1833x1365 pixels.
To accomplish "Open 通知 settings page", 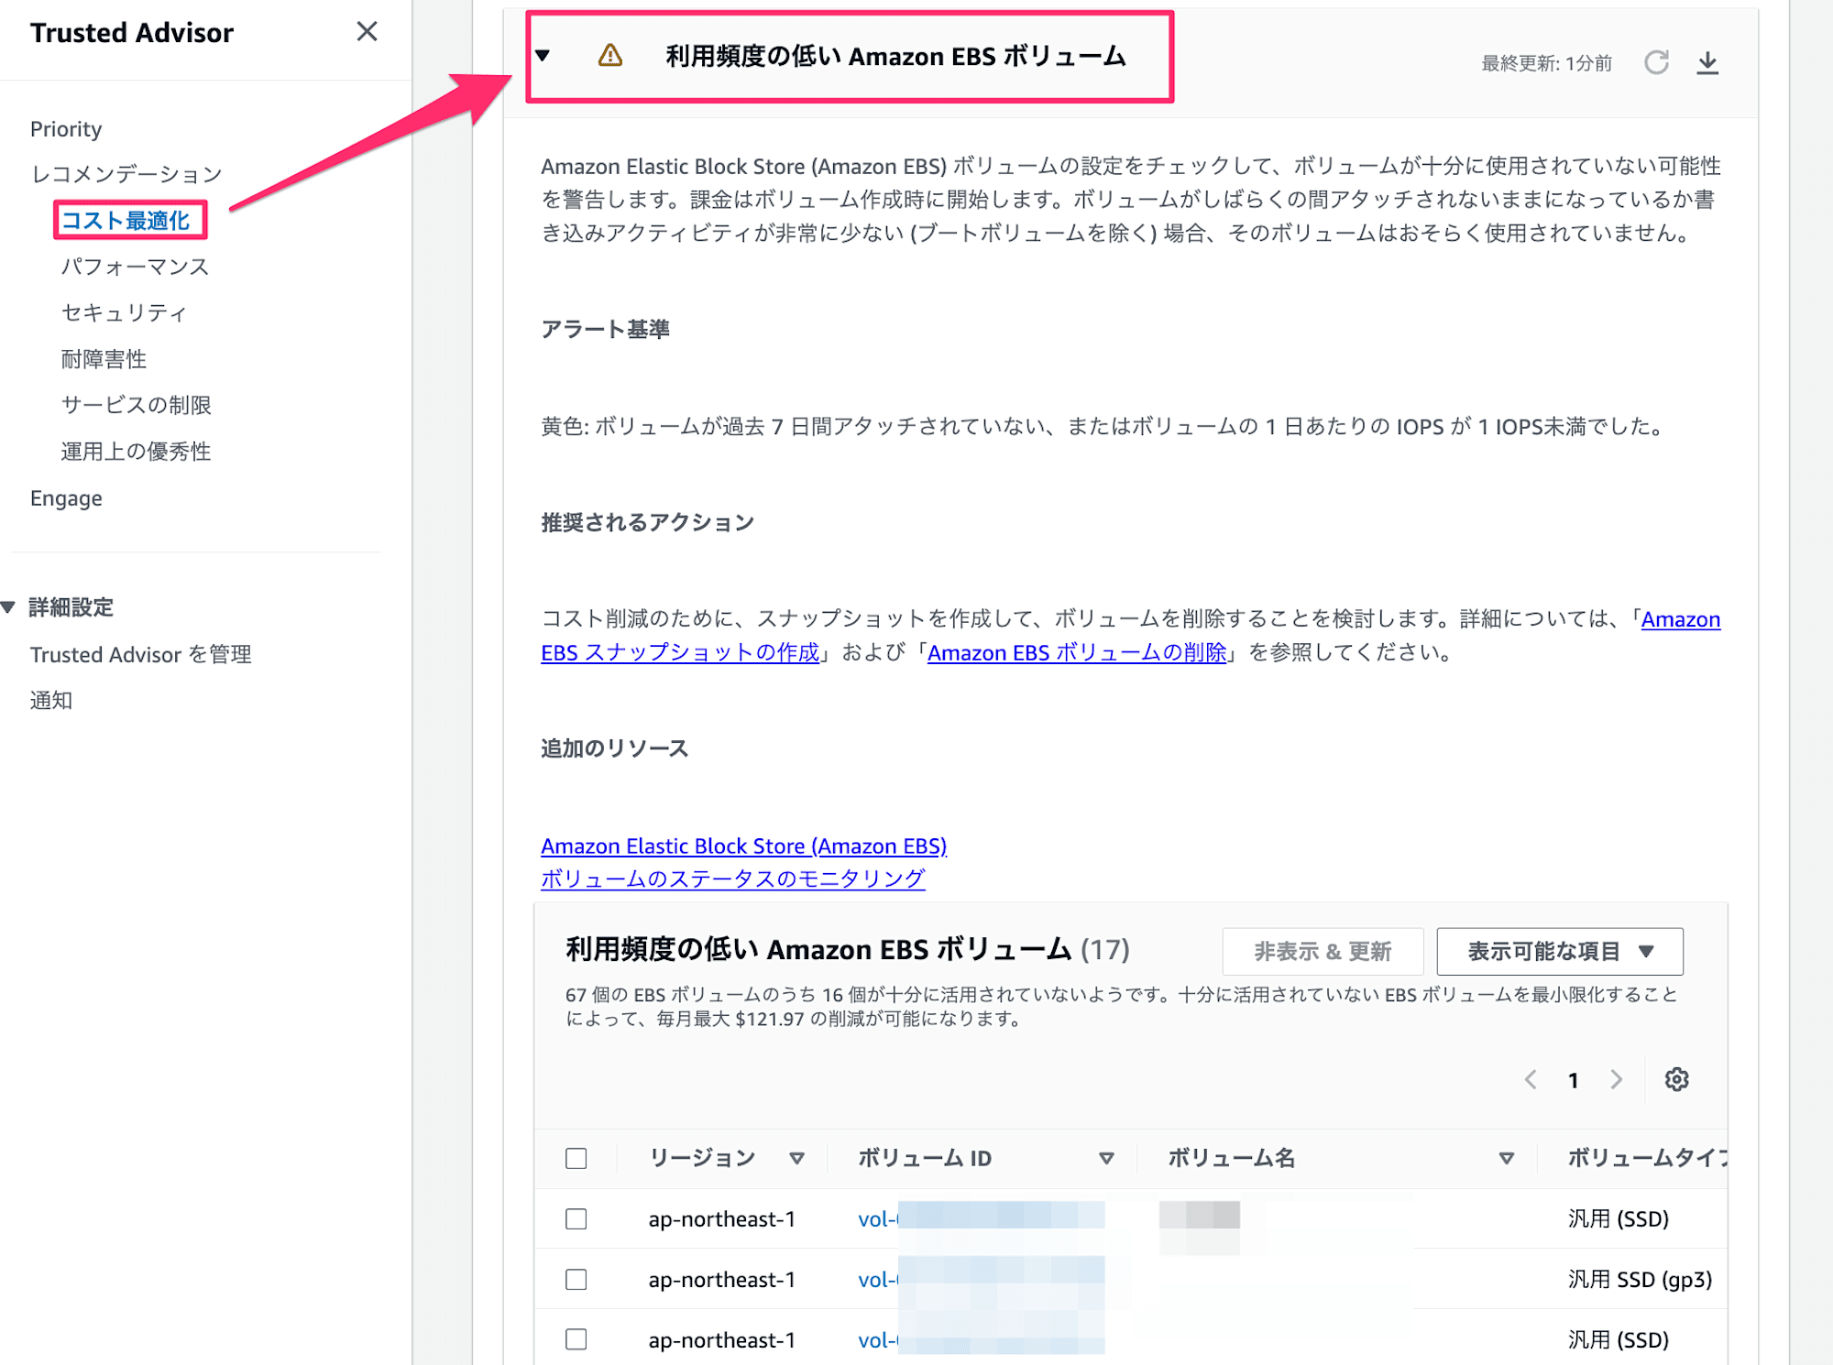I will point(51,701).
